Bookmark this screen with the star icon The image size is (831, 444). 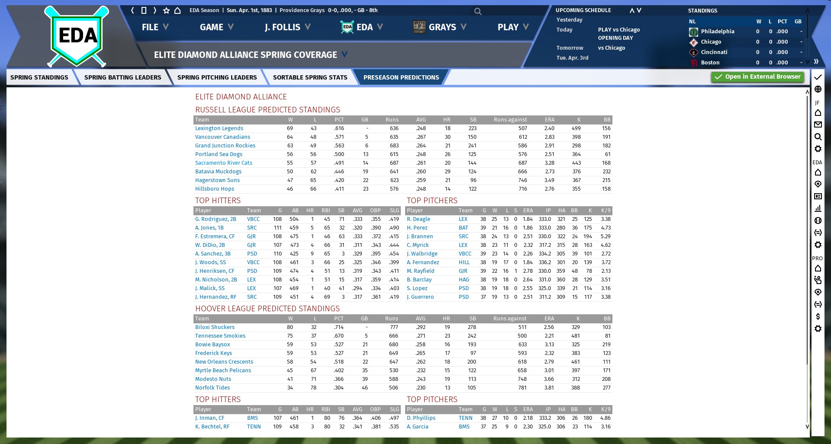click(166, 10)
